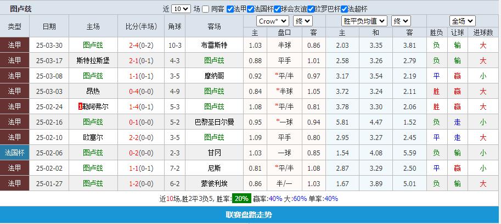Uncheck the 法甲 league filter checkbox
Viewport: 501px width, 224px height.
(x=229, y=9)
